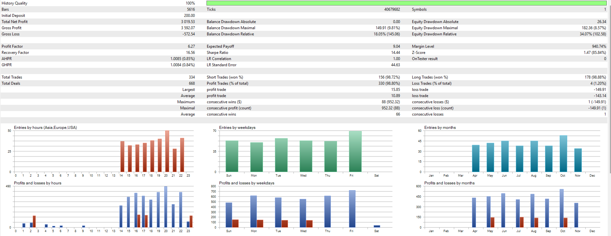This screenshot has width=611, height=236.
Task: Click consecutive wins ($) value 88 (952.32)
Action: 391,102
